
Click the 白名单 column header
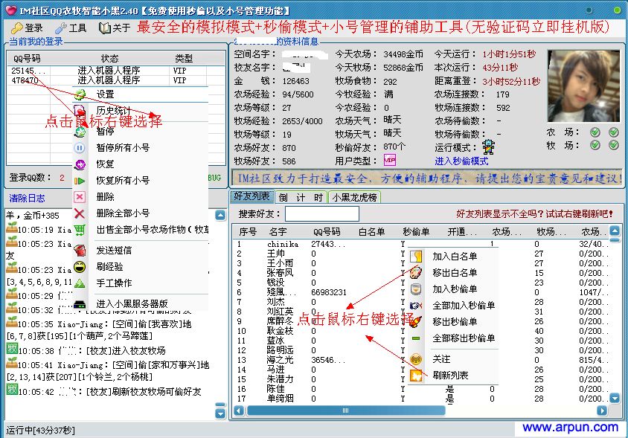pos(371,232)
